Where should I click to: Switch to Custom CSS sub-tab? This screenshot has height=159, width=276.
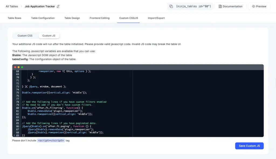coord(25,36)
